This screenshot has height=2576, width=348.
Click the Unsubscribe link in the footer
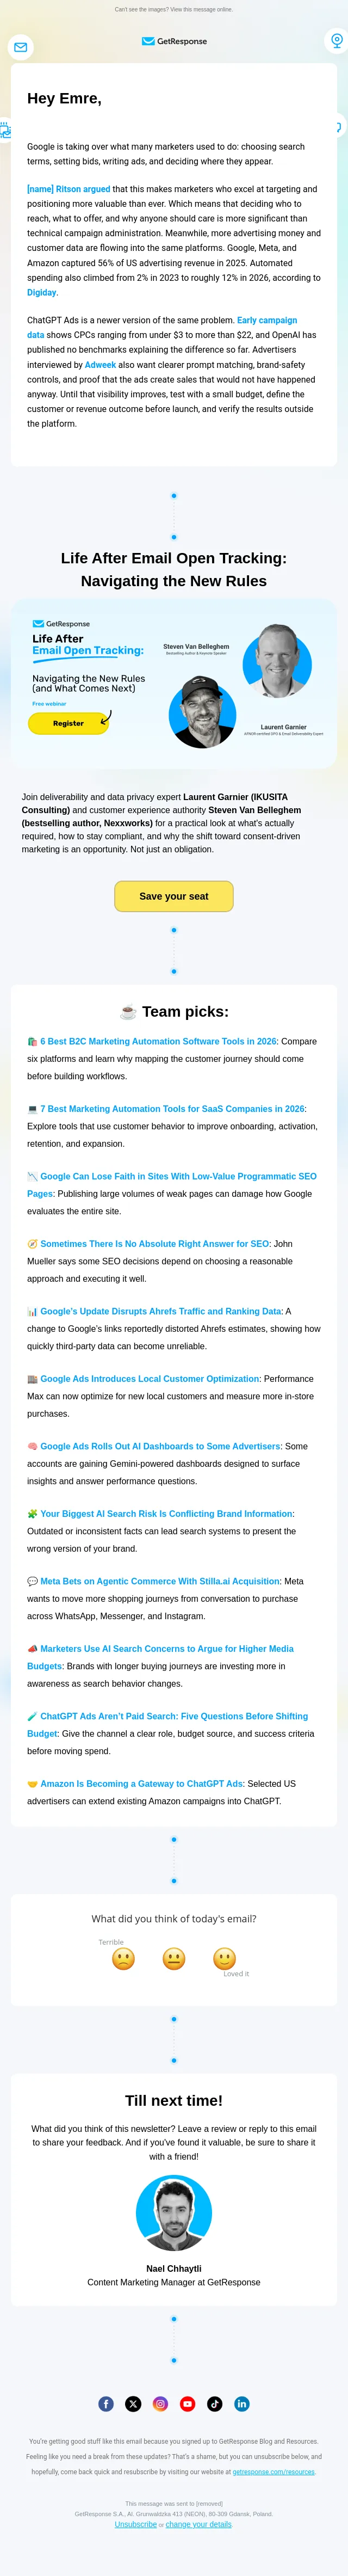pos(136,2524)
